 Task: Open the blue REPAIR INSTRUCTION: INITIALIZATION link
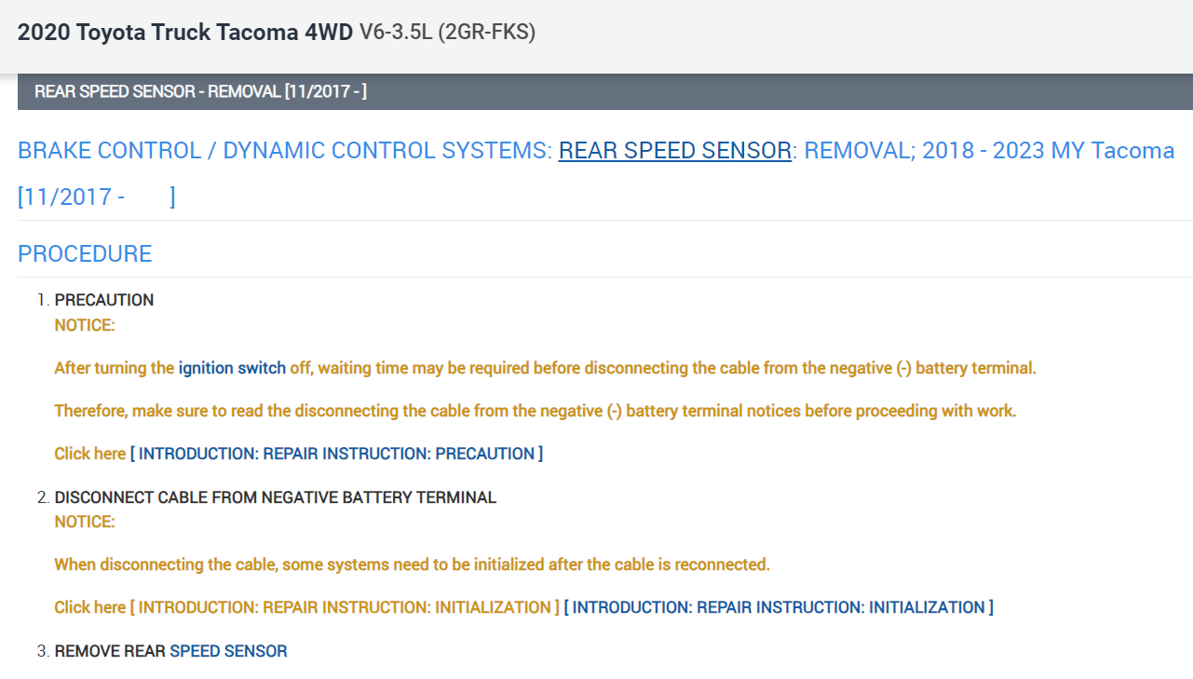coord(779,607)
